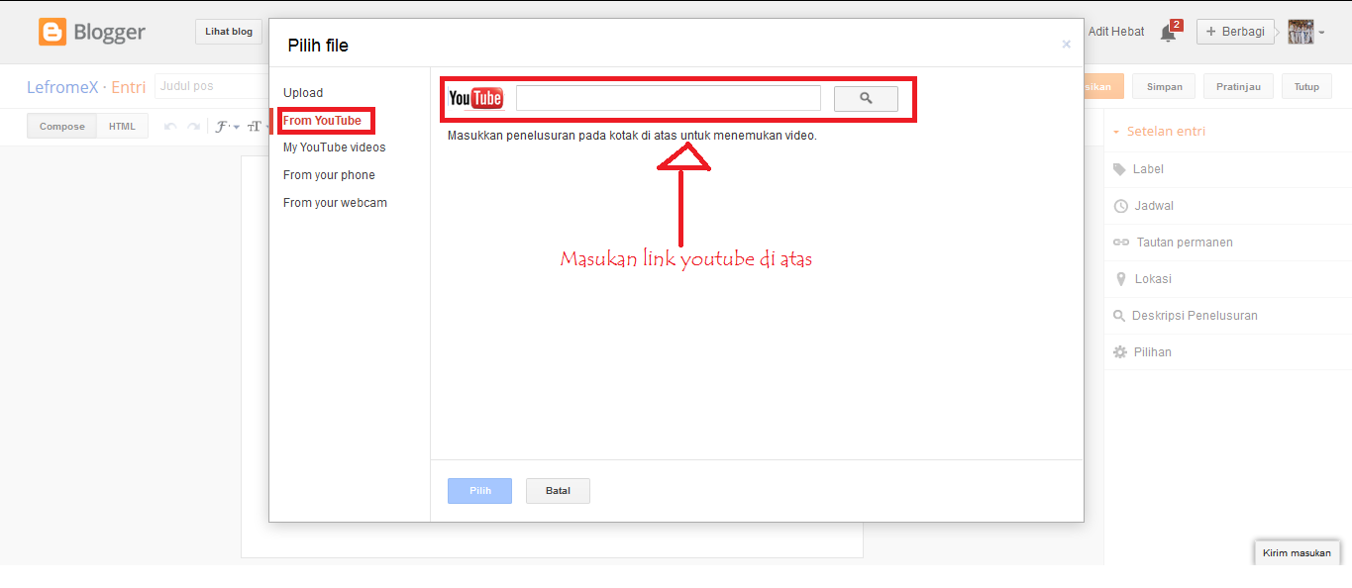The height and width of the screenshot is (588, 1352).
Task: Click the Tautan permanen link icon
Action: 1120,243
